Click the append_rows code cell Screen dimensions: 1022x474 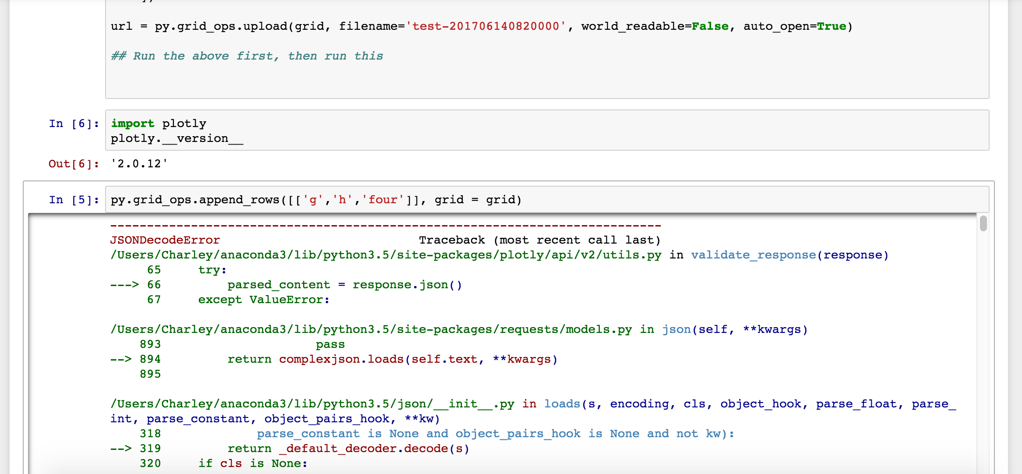pyautogui.click(x=547, y=199)
